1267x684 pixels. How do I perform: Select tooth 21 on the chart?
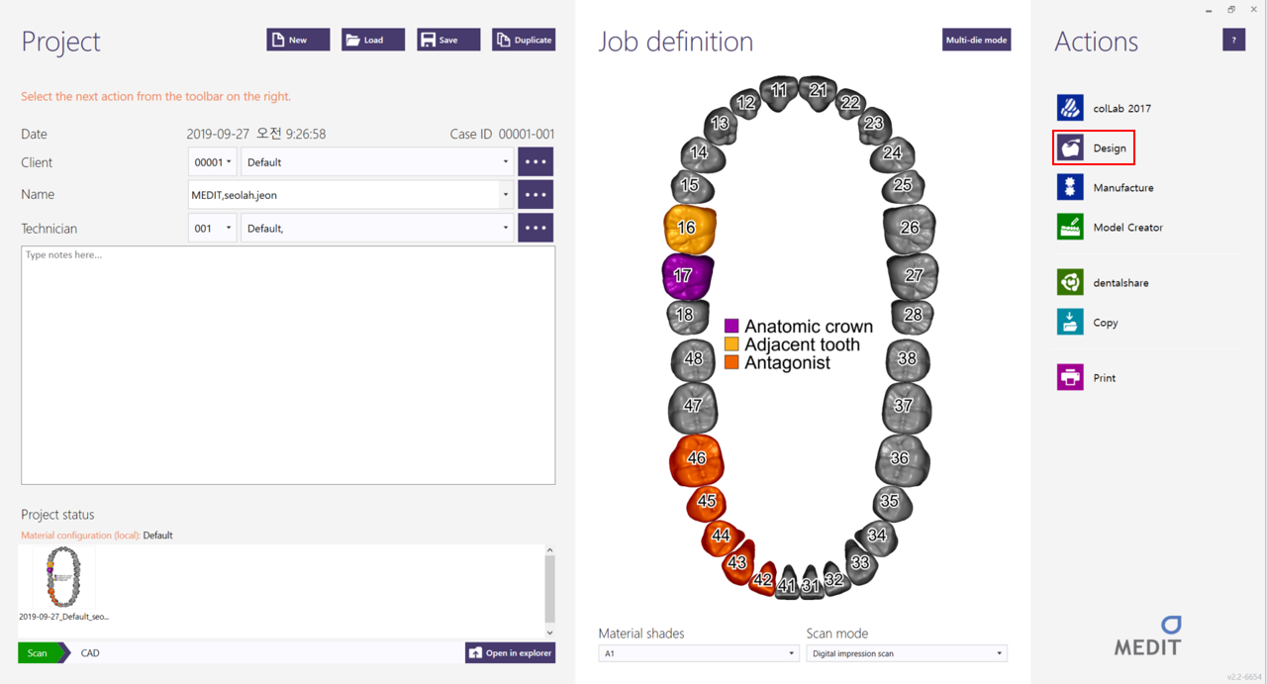point(817,91)
